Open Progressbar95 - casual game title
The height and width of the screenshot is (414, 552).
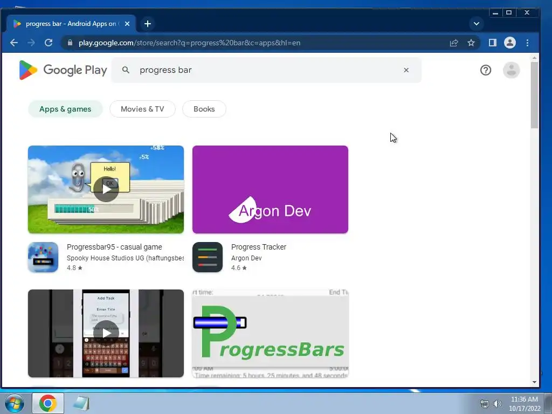114,247
